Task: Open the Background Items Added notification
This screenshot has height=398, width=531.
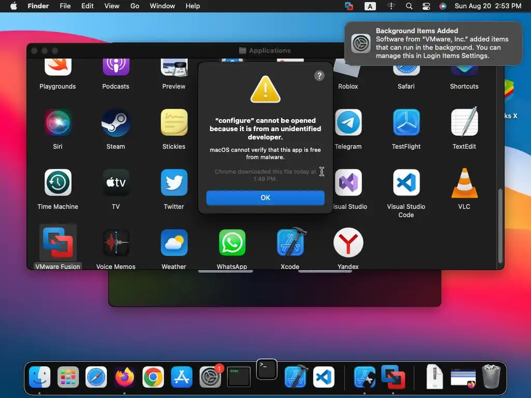Action: point(433,44)
